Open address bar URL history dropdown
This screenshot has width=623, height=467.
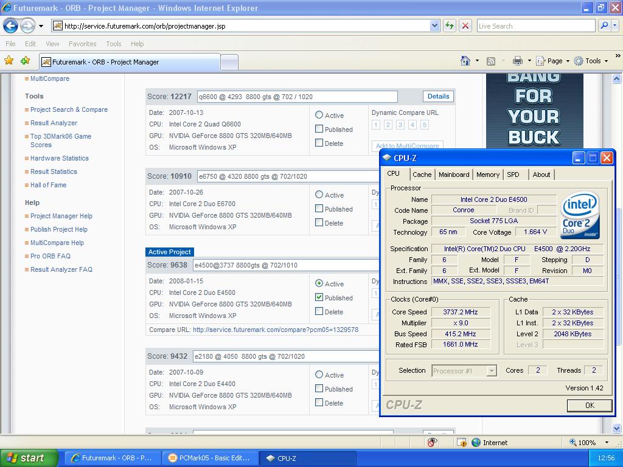434,26
